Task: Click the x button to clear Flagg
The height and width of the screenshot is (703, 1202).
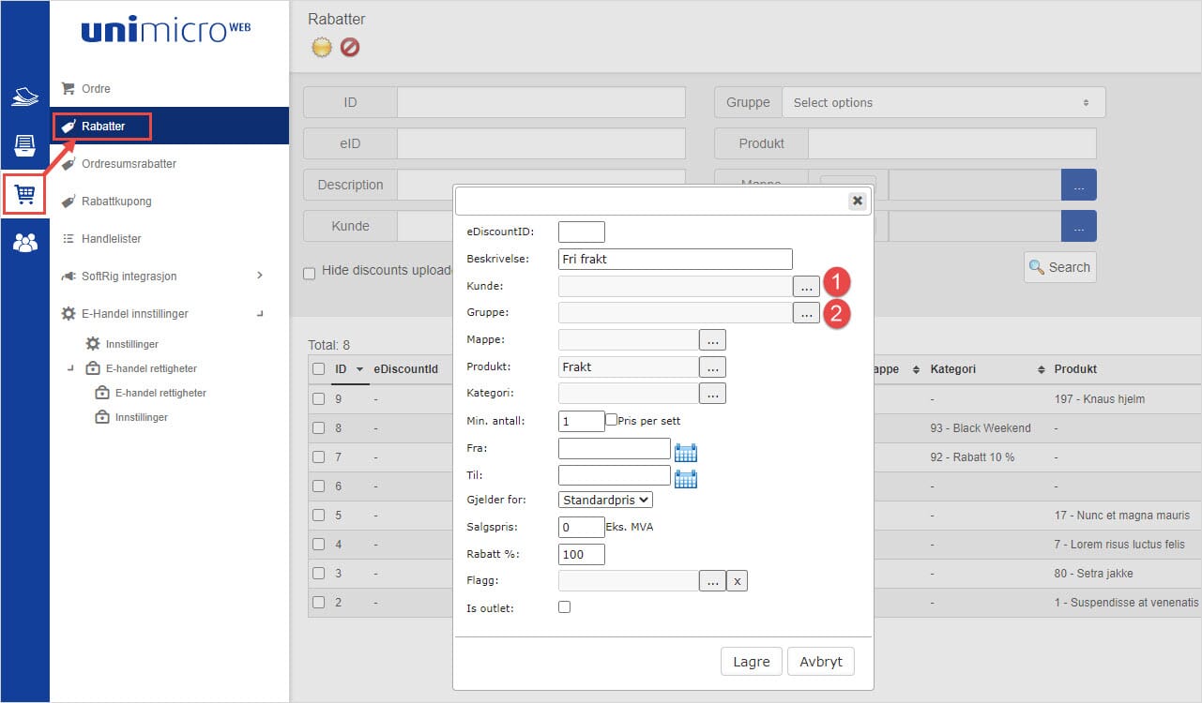Action: (738, 581)
